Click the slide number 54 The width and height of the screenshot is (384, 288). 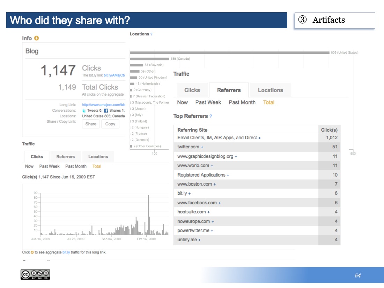(x=357, y=275)
